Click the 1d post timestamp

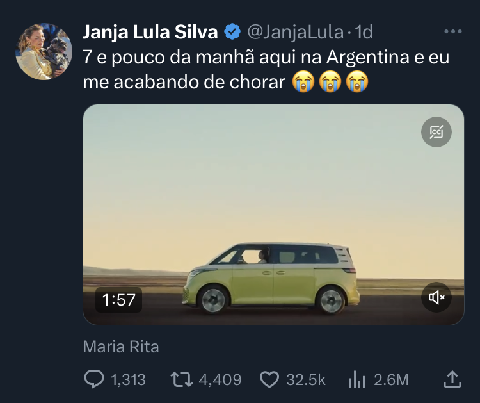click(x=364, y=31)
